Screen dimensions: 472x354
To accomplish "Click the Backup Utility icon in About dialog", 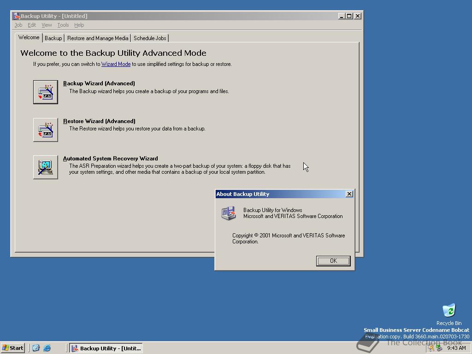I will point(229,213).
